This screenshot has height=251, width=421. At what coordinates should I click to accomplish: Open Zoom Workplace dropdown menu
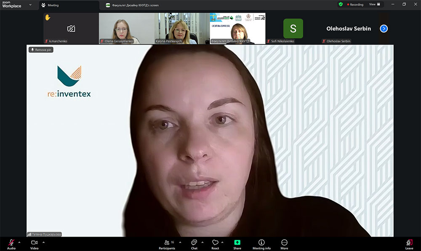coord(30,5)
